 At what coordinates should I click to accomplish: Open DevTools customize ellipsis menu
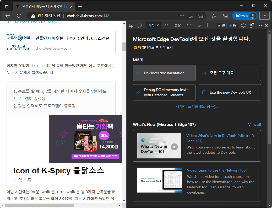coord(260,25)
